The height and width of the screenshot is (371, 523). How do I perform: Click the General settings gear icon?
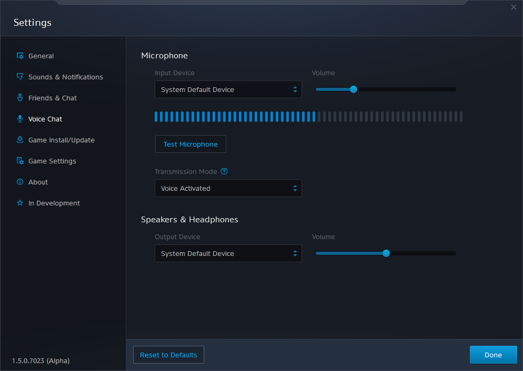(20, 56)
